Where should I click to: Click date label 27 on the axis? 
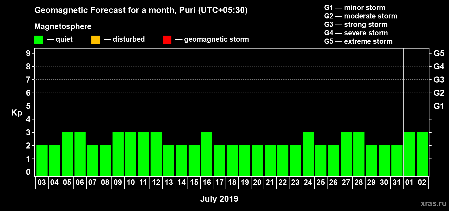coord(346,182)
